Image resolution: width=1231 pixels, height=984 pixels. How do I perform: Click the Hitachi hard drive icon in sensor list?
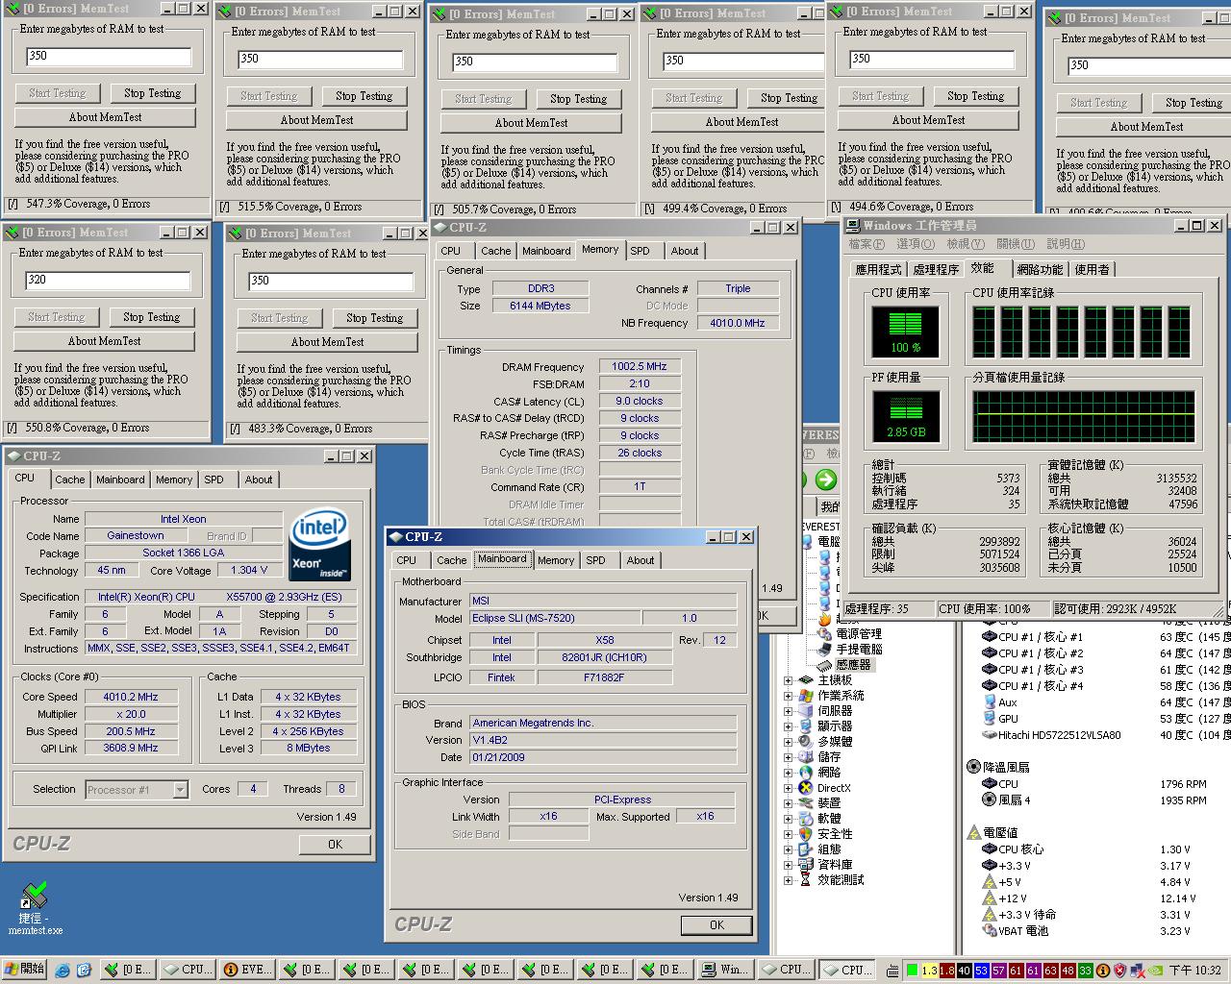(989, 735)
